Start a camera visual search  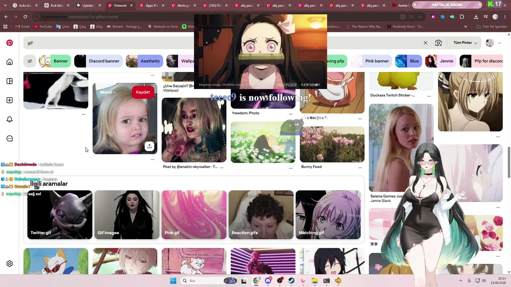(x=438, y=43)
